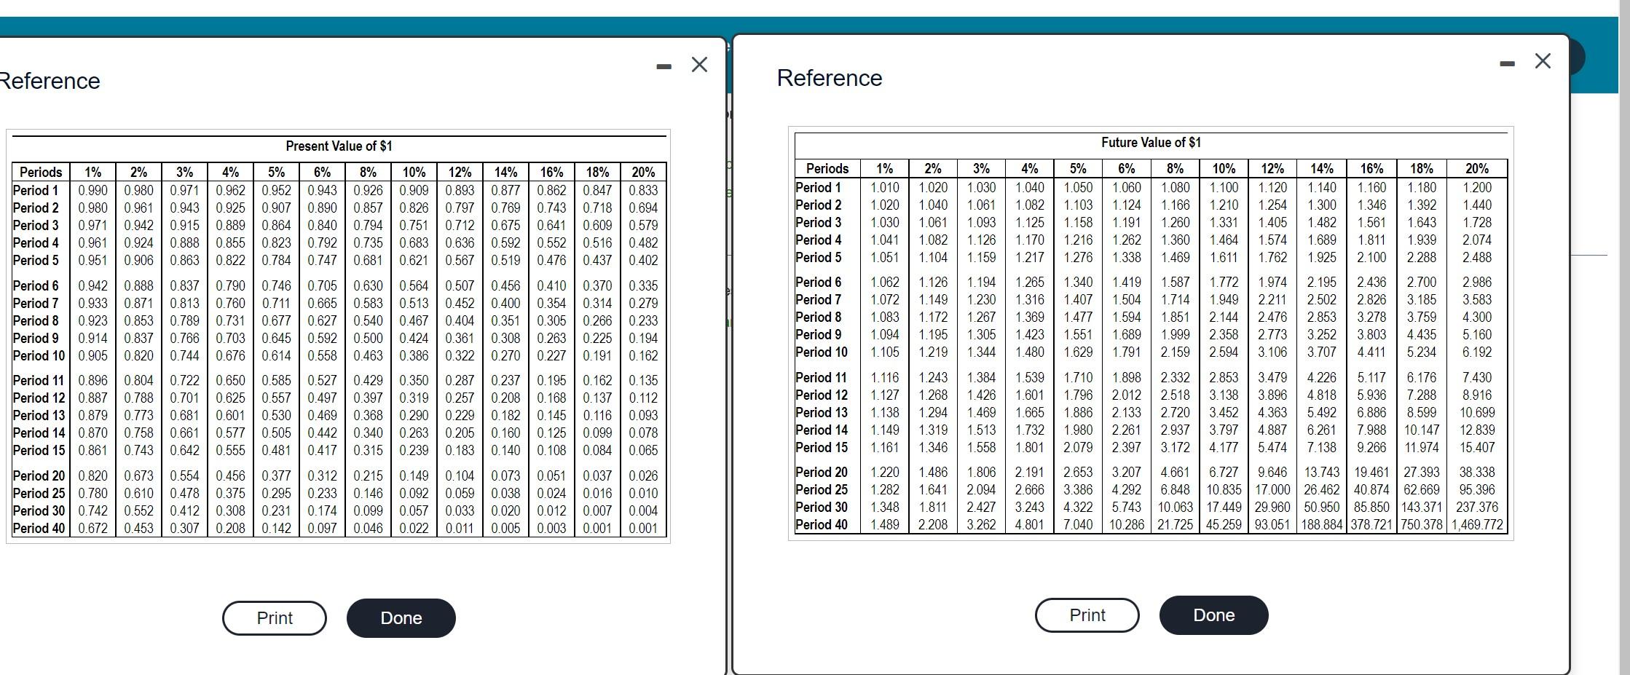Click the Periods header in Present Value table

41,173
